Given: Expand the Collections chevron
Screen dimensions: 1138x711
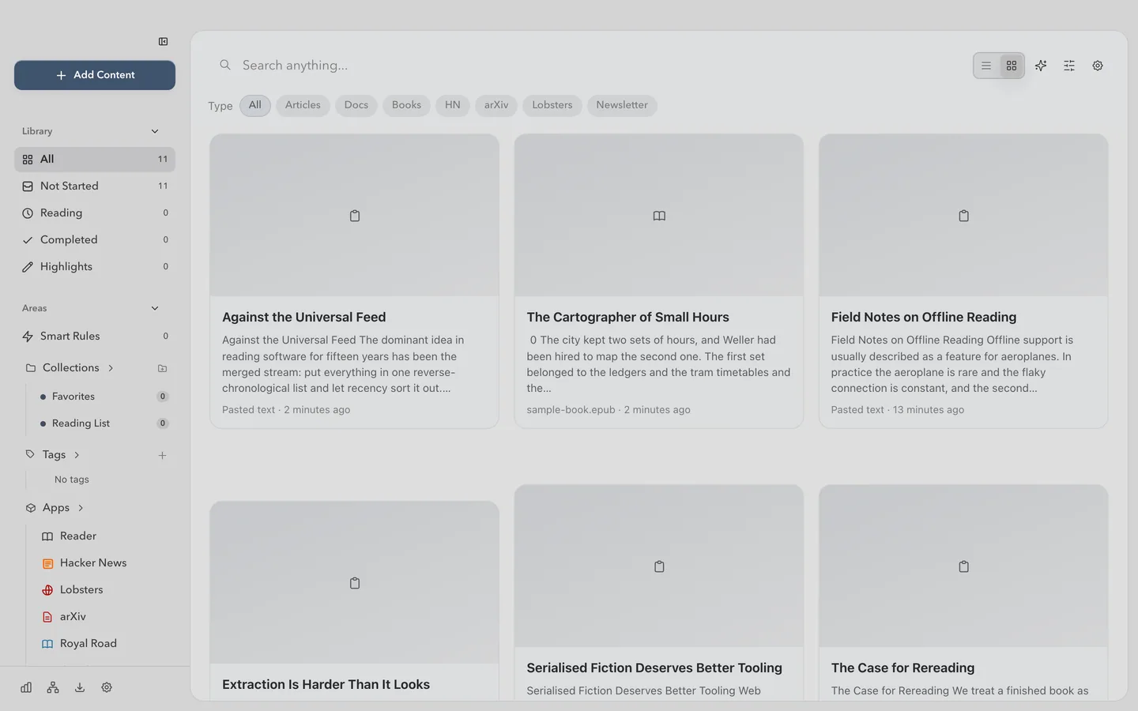Looking at the screenshot, I should coord(111,368).
